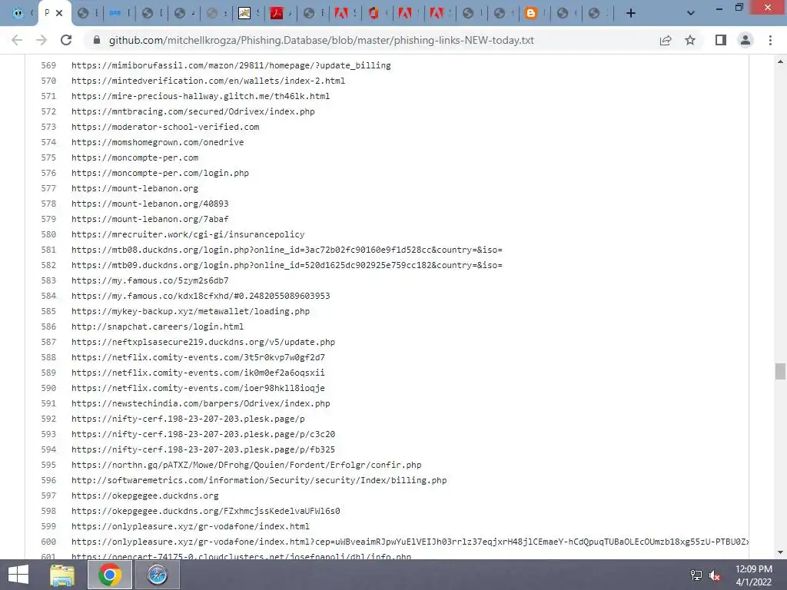Click the nifty-cerf plesk.page/p/c3c20 line

[203, 434]
